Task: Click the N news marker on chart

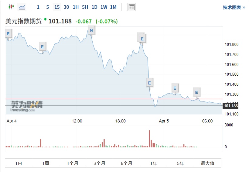Action: [91, 30]
